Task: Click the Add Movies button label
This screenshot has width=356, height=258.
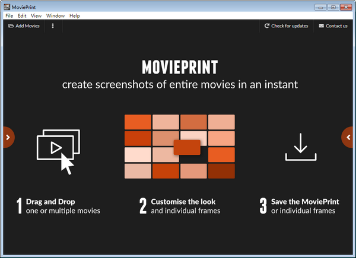Action: (x=28, y=26)
